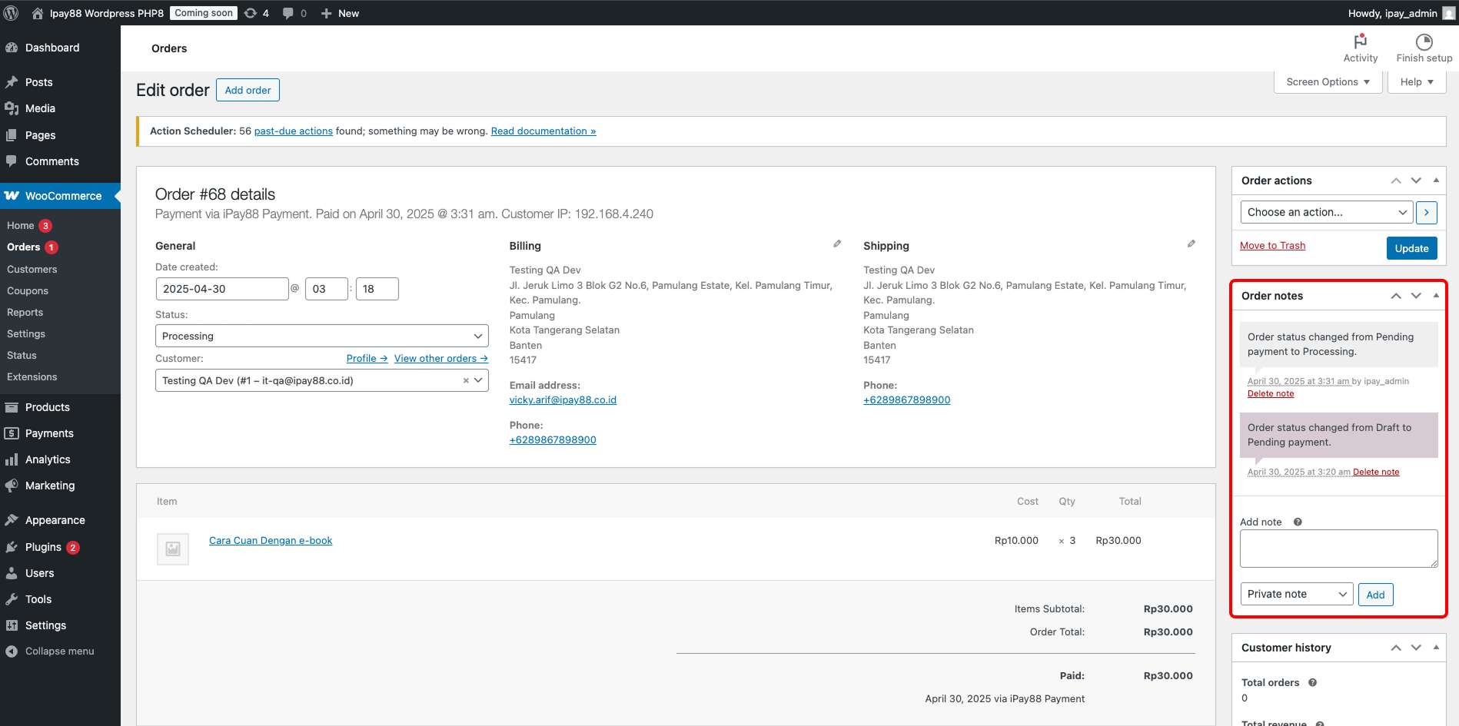Click Move to Trash link
This screenshot has width=1459, height=726.
[x=1272, y=245]
